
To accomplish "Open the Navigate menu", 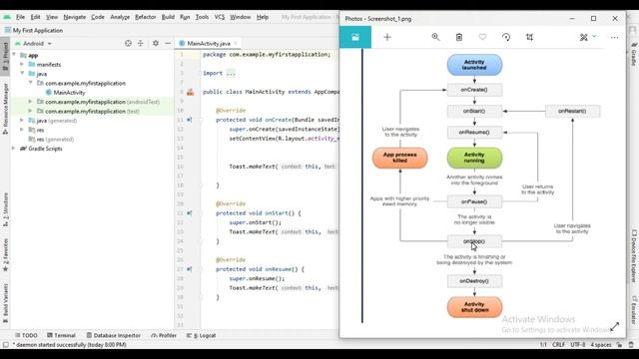I will point(75,17).
